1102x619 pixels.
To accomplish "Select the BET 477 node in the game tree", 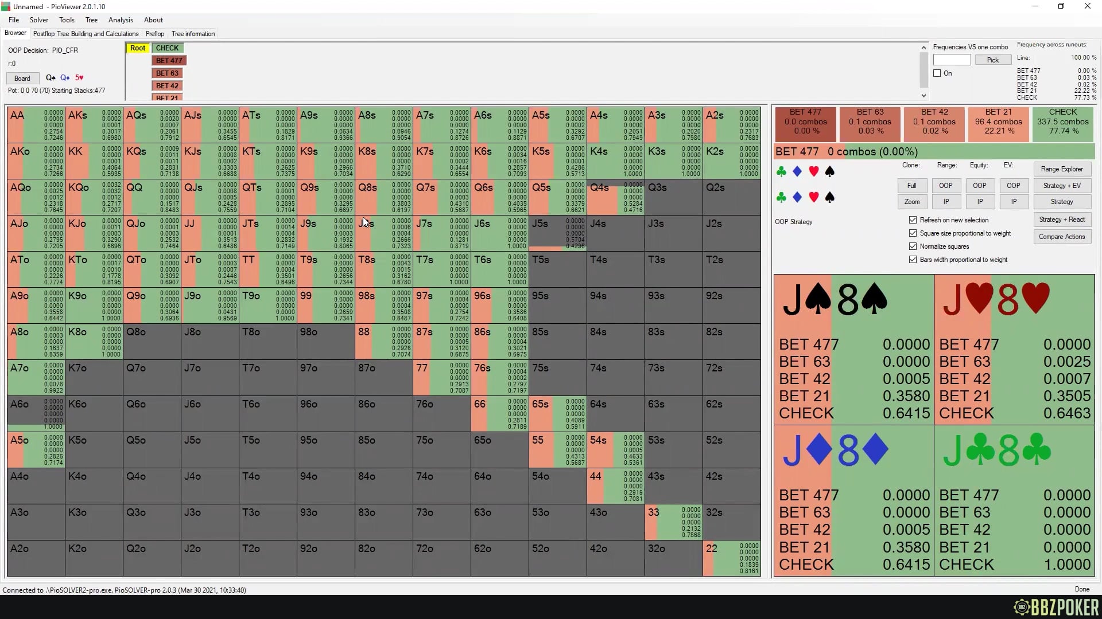I will point(168,60).
